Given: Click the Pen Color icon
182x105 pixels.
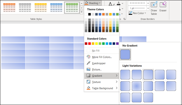Looking at the screenshot, I should click(130, 13).
